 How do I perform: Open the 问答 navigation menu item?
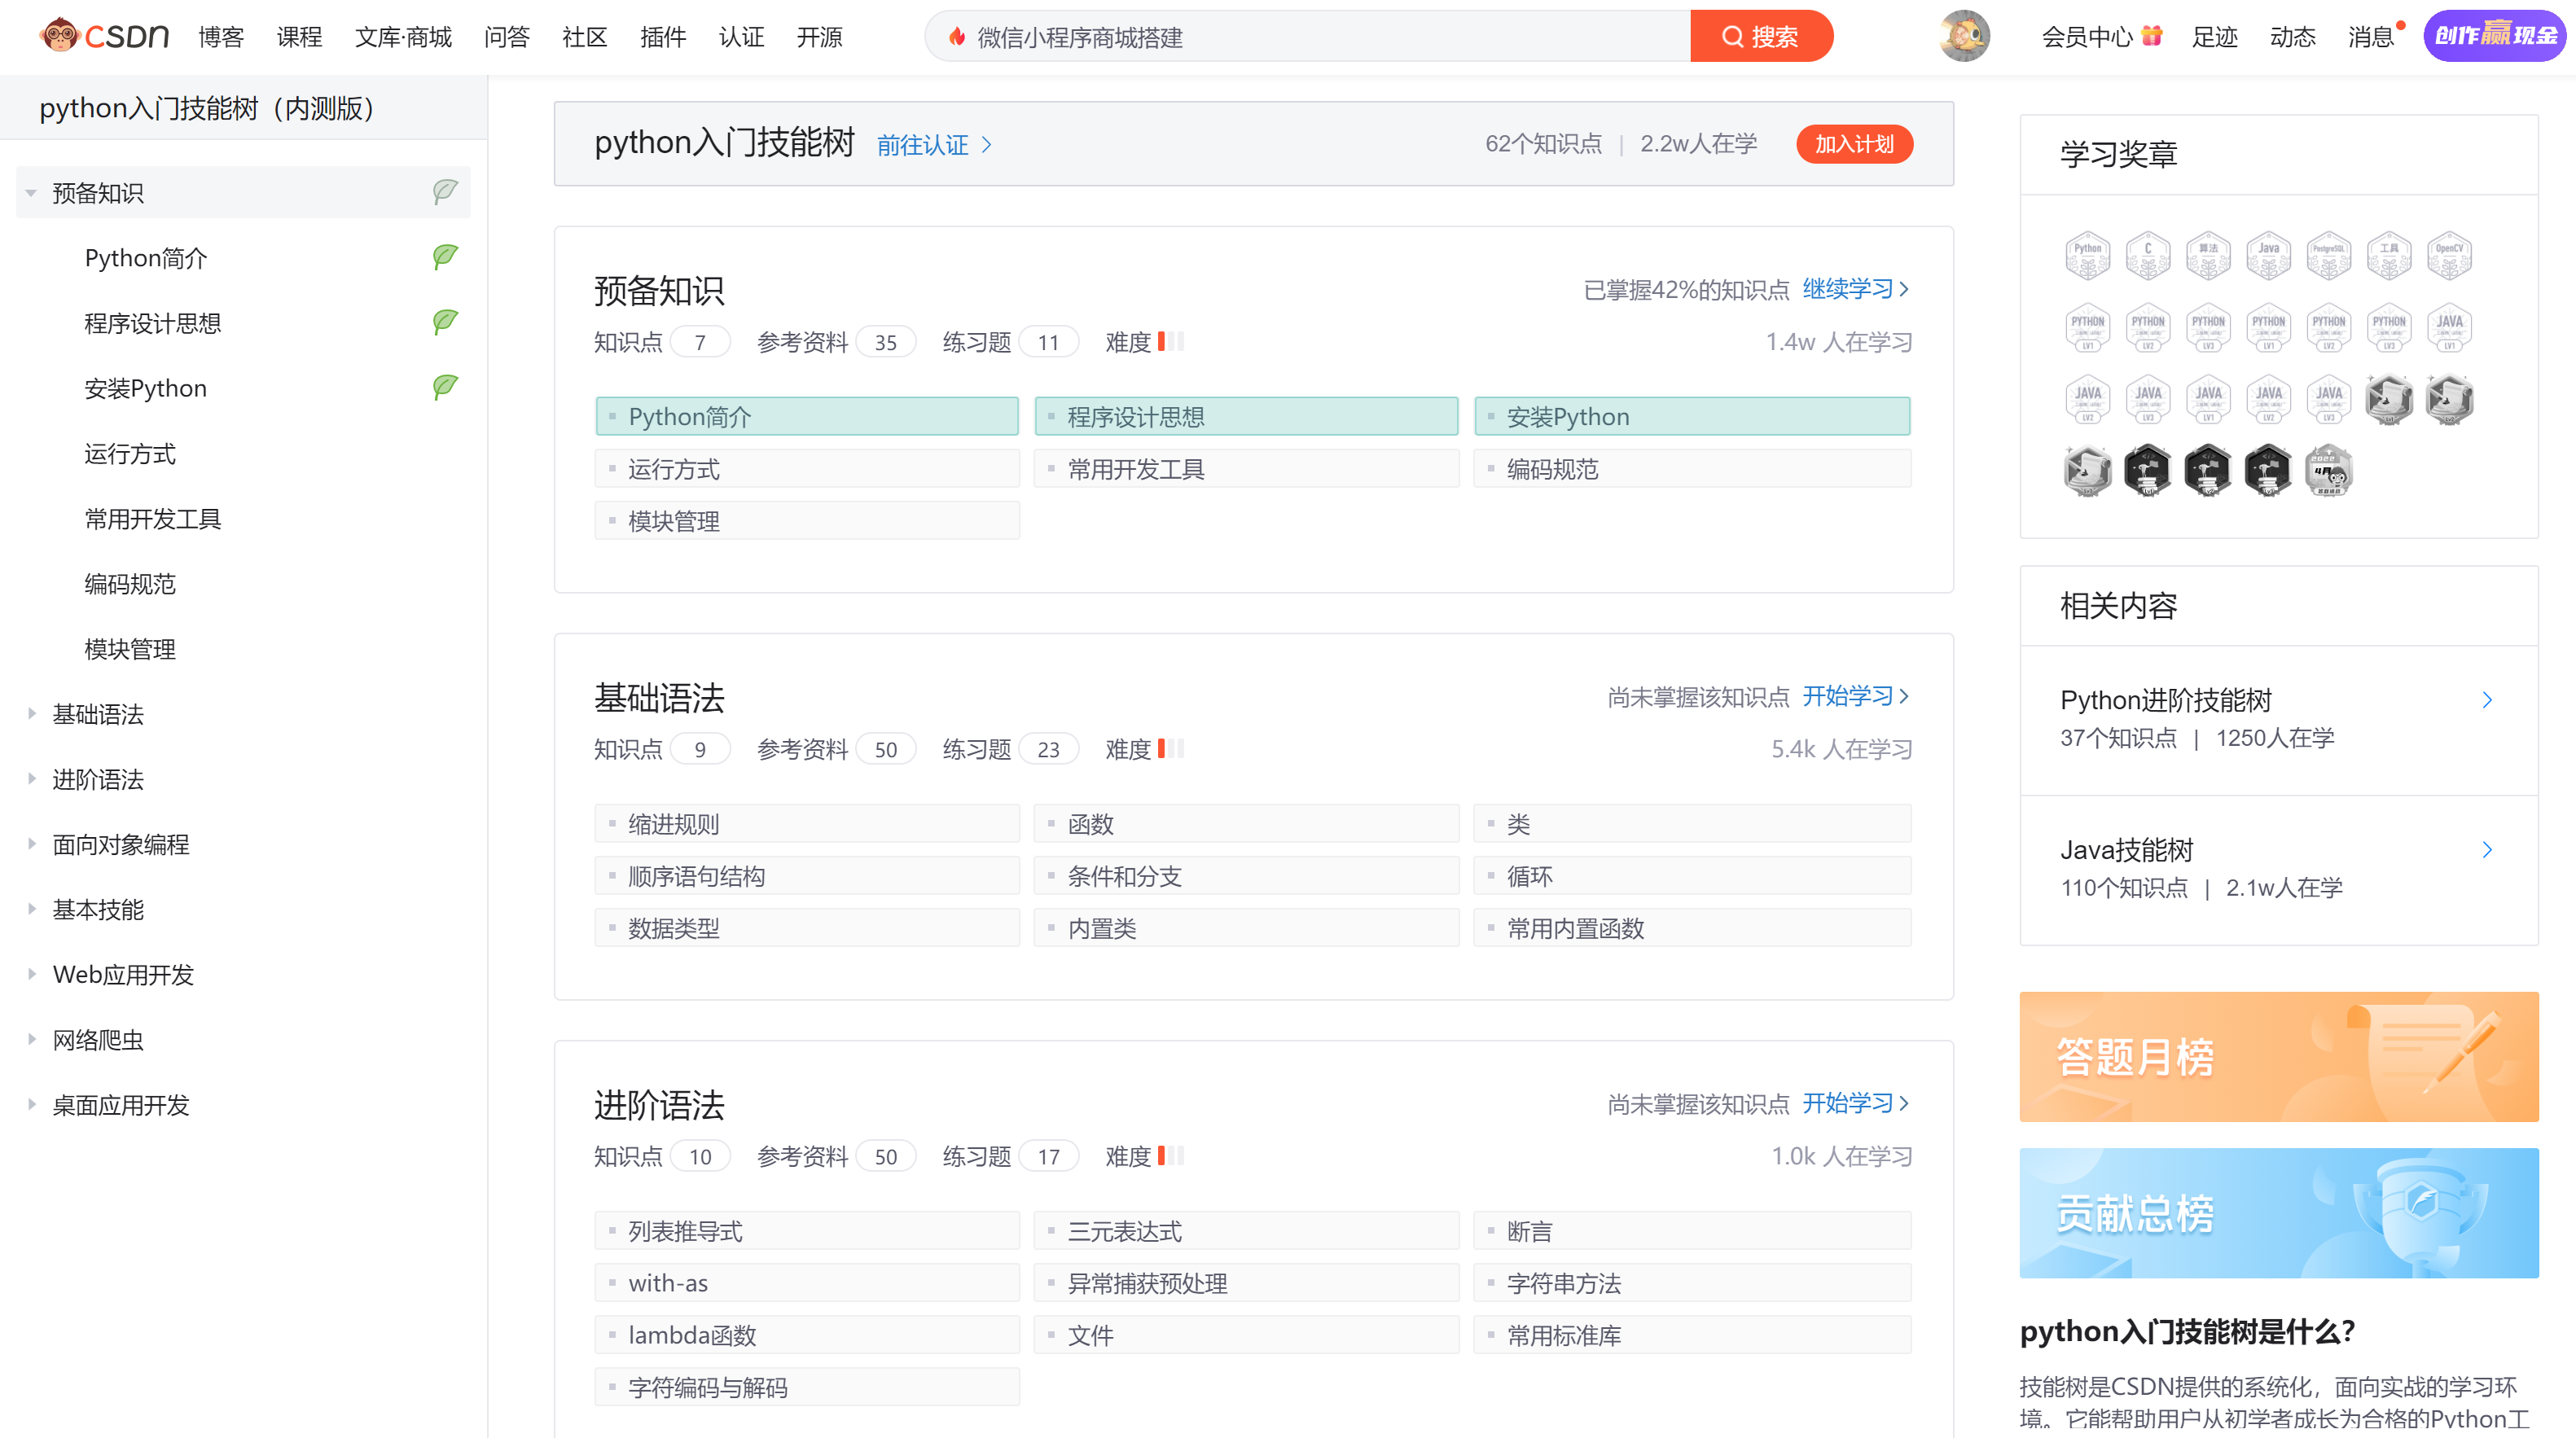tap(506, 37)
